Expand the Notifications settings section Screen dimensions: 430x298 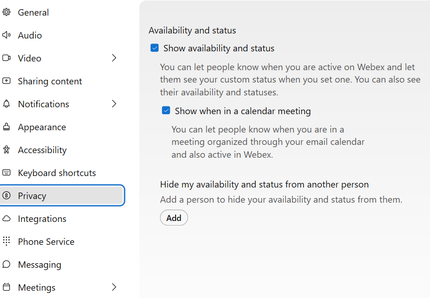coord(114,104)
